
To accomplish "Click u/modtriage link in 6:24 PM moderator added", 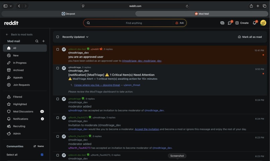I will click(75, 110).
